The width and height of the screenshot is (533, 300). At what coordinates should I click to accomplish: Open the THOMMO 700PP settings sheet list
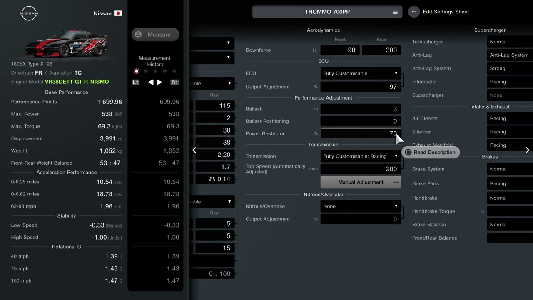pos(327,12)
